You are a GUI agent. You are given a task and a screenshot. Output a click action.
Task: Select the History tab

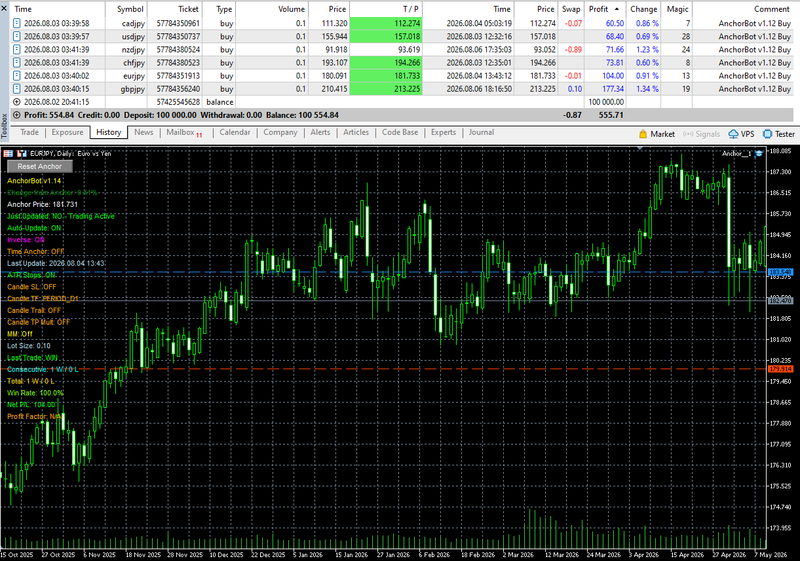[x=109, y=132]
